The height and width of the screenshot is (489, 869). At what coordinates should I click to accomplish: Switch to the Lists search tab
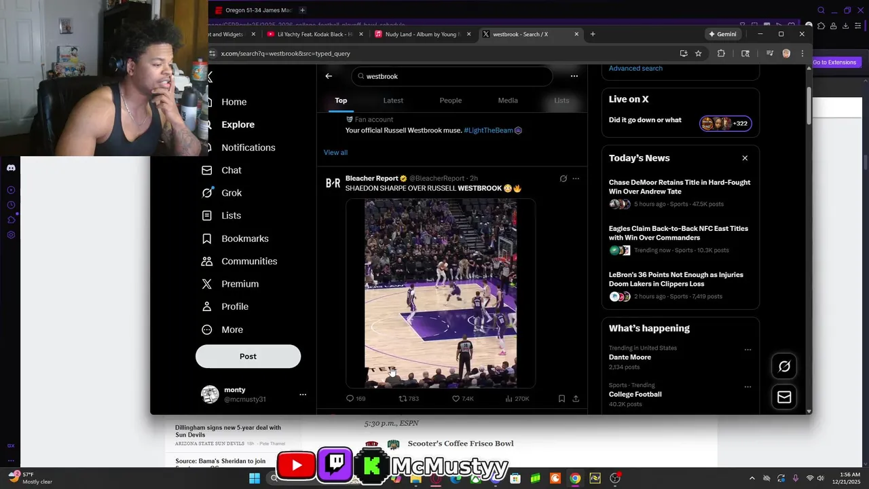click(561, 101)
